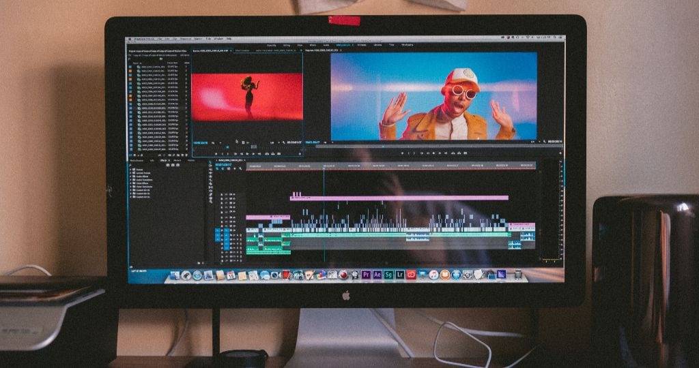Click the Source Monitor scrub bar playhead
Screen dimensions: 699x368
pos(227,147)
